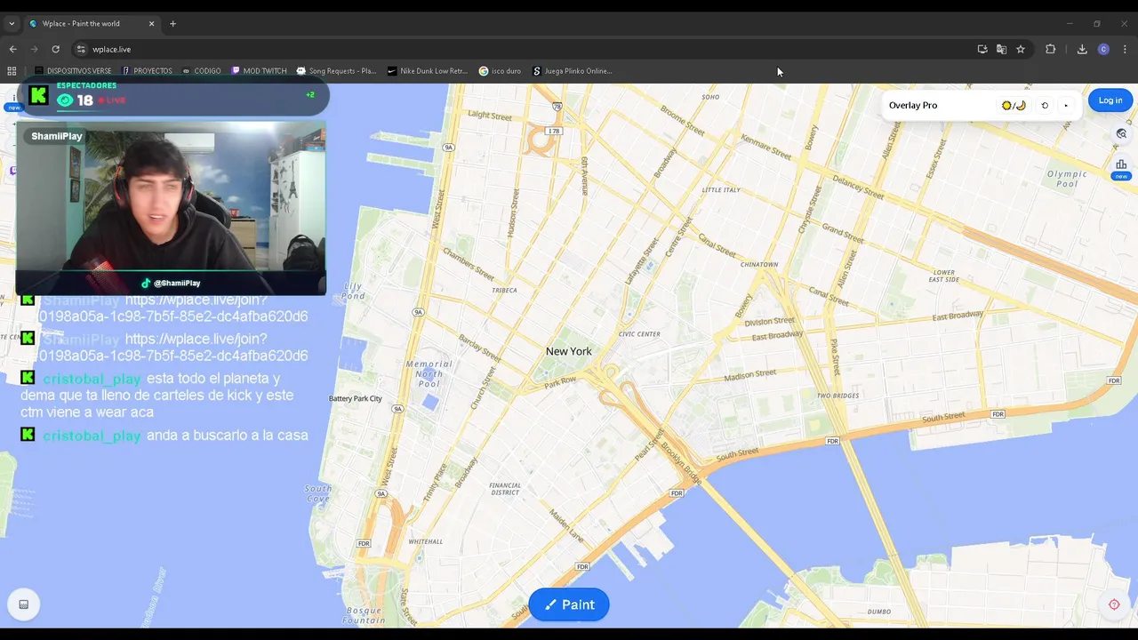The height and width of the screenshot is (640, 1138).
Task: Open the browser downloads icon
Action: coord(1082,49)
